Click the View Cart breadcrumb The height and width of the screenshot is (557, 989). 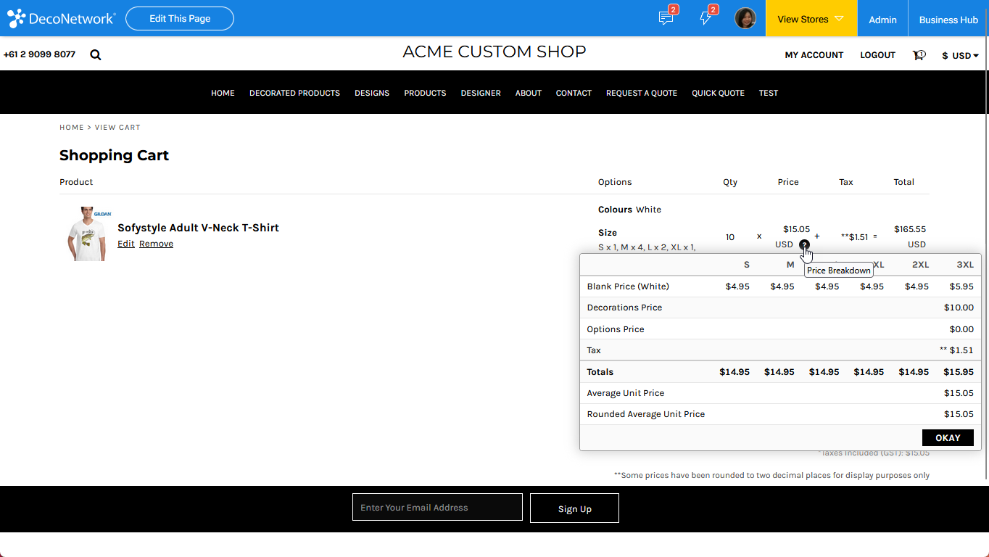117,128
